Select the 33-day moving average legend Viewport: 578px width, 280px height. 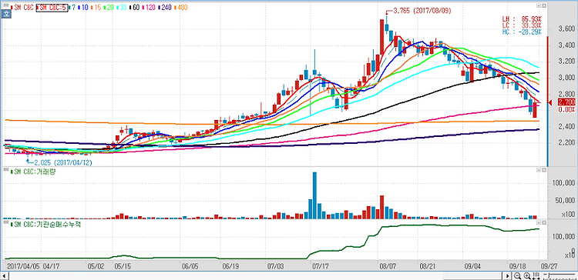click(x=122, y=8)
